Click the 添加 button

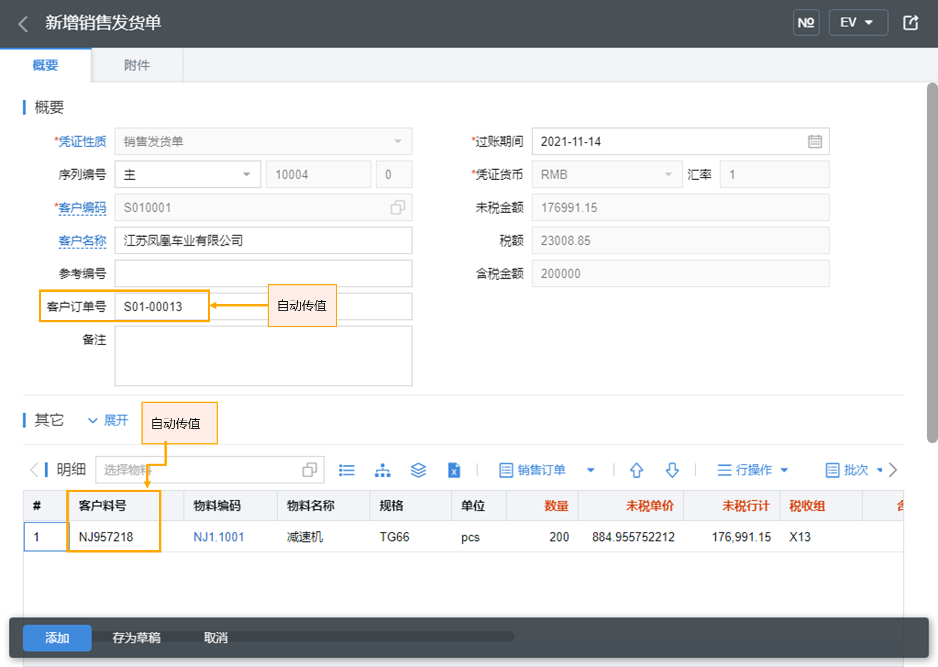(x=57, y=638)
